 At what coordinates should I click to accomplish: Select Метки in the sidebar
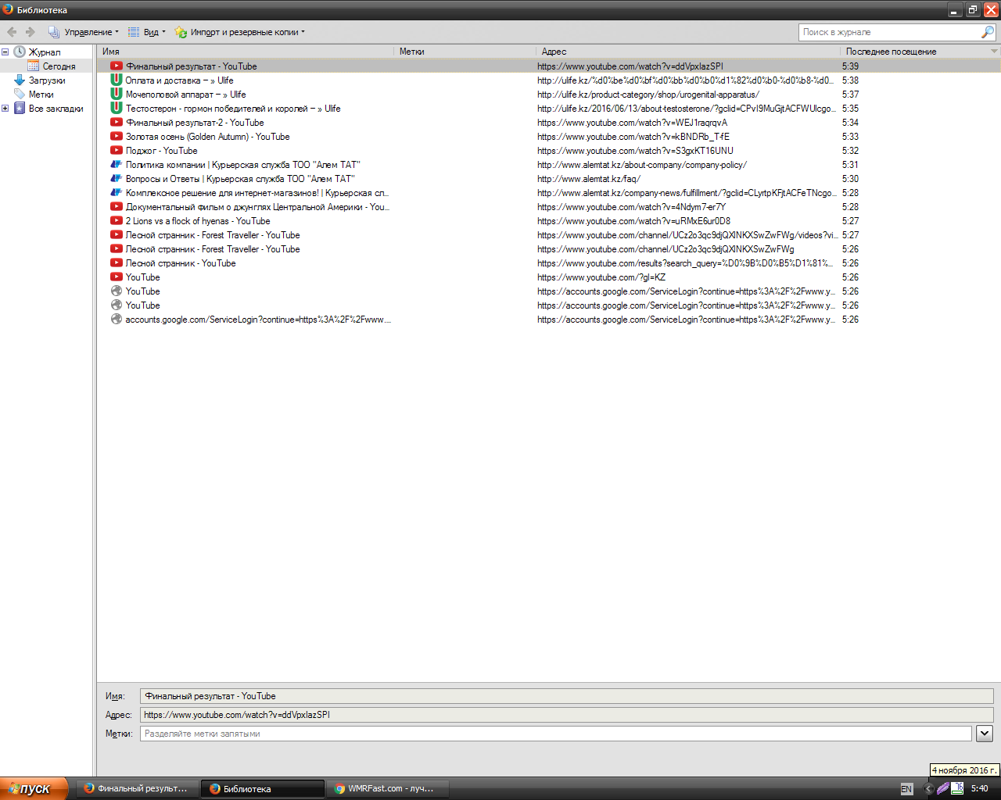(41, 95)
